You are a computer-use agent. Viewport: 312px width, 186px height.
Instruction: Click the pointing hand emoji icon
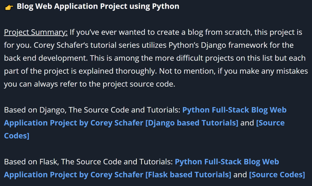(x=9, y=7)
